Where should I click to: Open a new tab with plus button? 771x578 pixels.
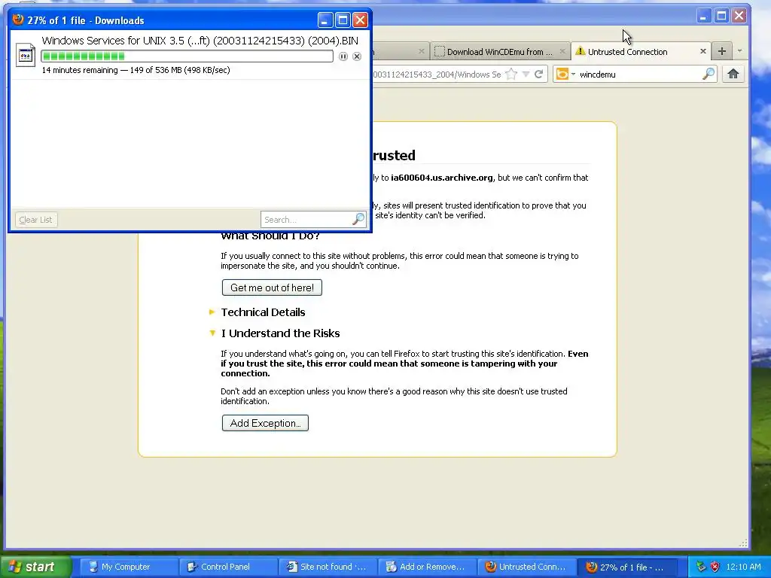(722, 51)
